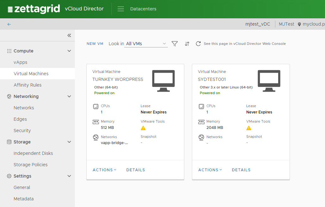Open the Look in All VMs dropdown
The width and height of the screenshot is (325, 207).
click(146, 44)
